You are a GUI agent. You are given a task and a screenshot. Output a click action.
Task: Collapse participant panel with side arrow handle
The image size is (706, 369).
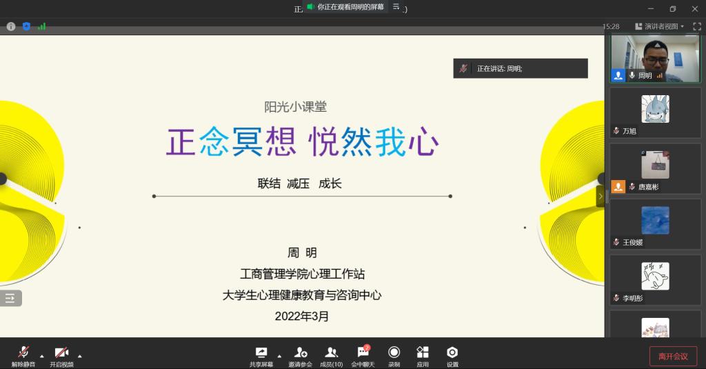pyautogui.click(x=600, y=197)
